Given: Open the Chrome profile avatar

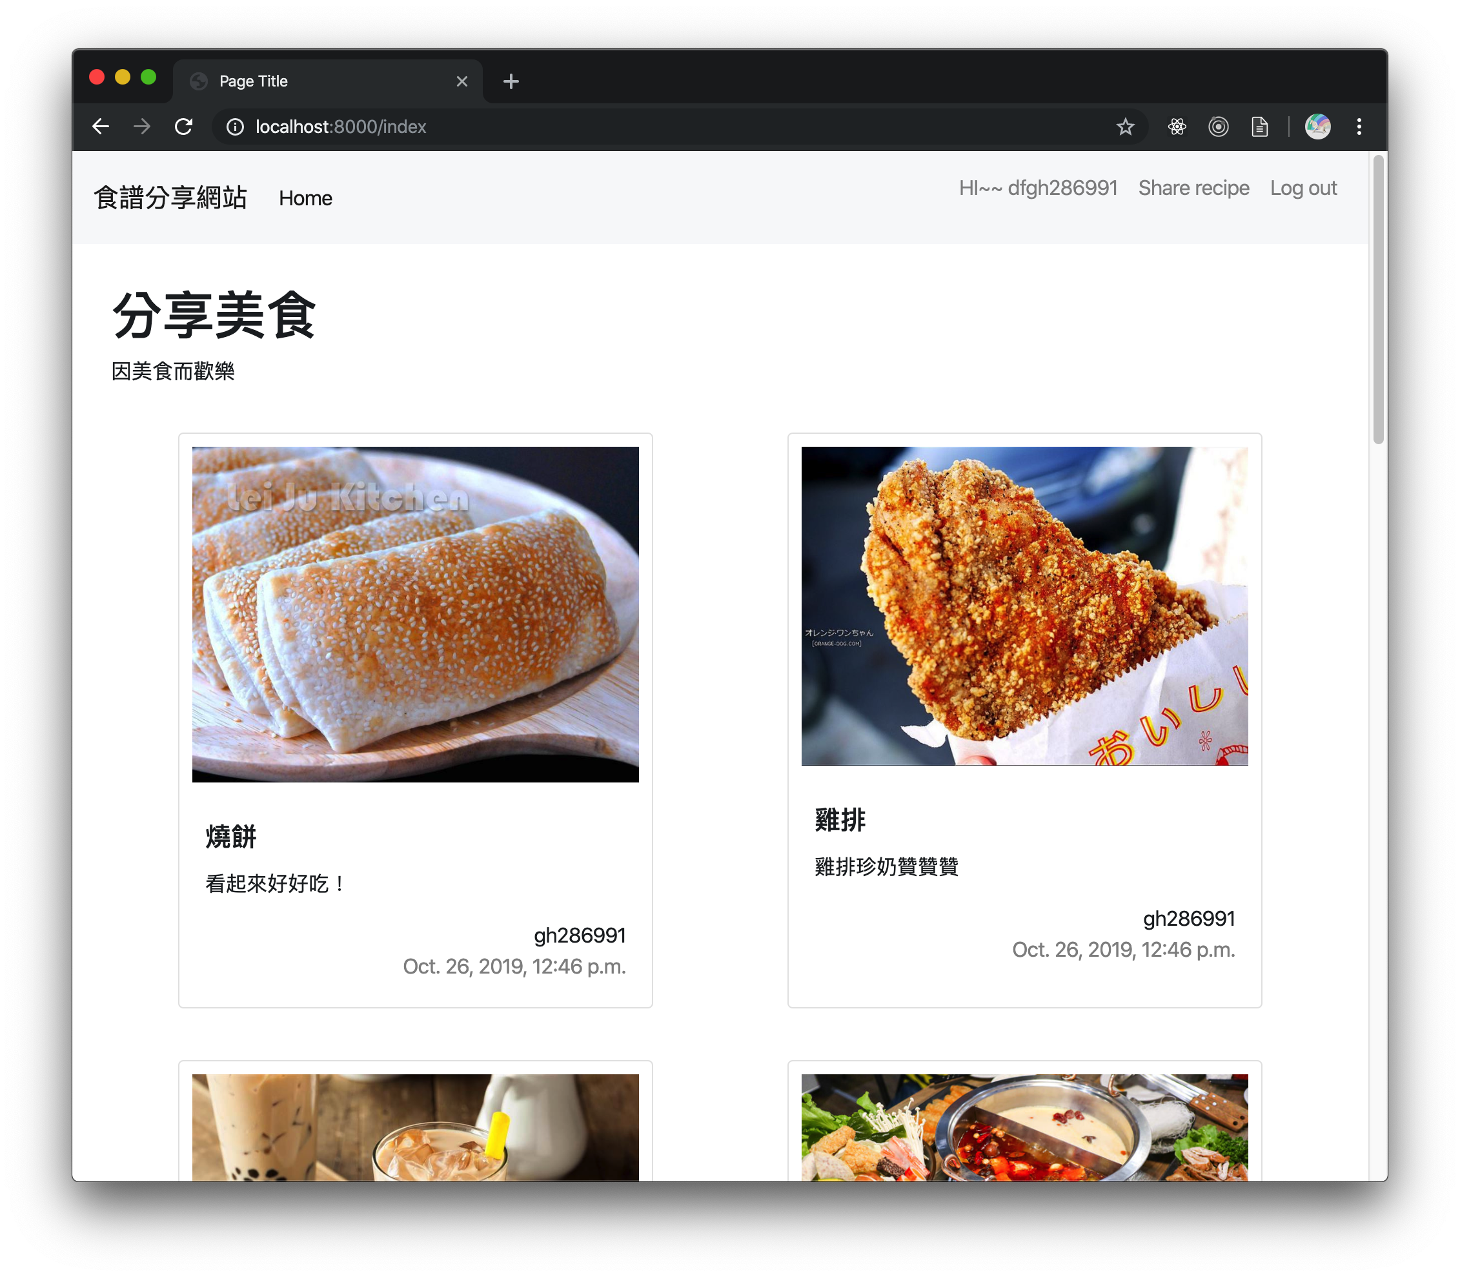Looking at the screenshot, I should point(1317,127).
